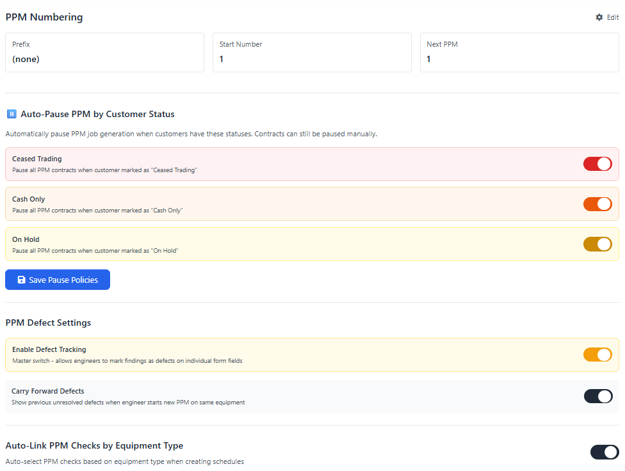Toggle the On Hold switch
625x471 pixels.
(597, 244)
